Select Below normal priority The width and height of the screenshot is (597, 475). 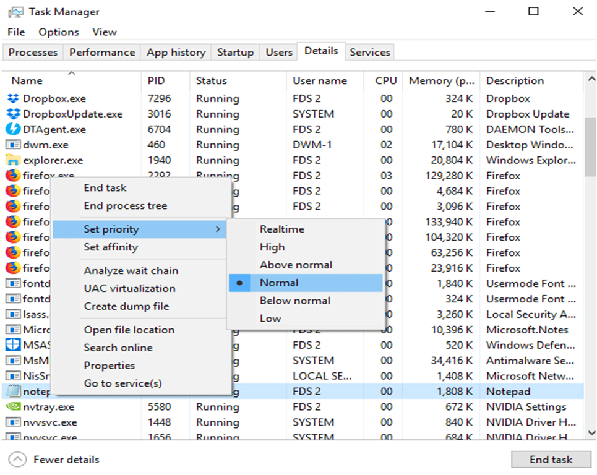(x=306, y=301)
